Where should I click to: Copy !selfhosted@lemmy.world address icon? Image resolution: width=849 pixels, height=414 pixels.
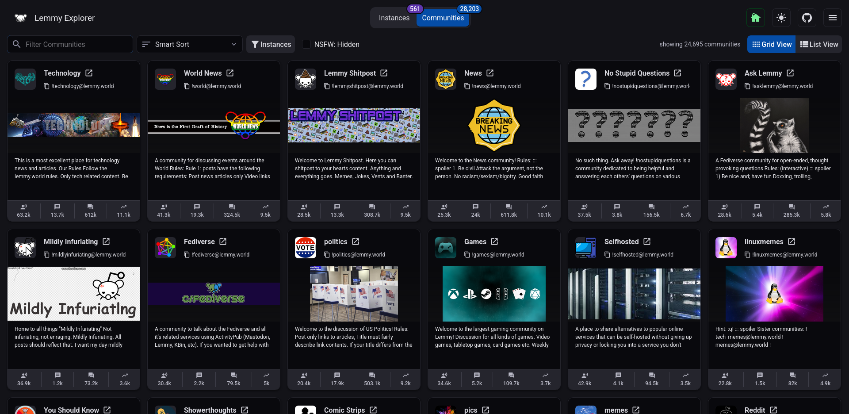(x=607, y=255)
